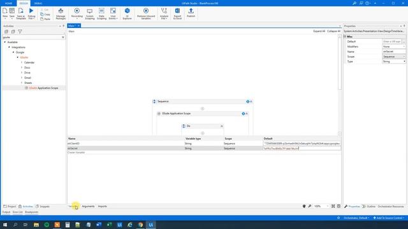Click Fit to Screen icon

(333, 206)
